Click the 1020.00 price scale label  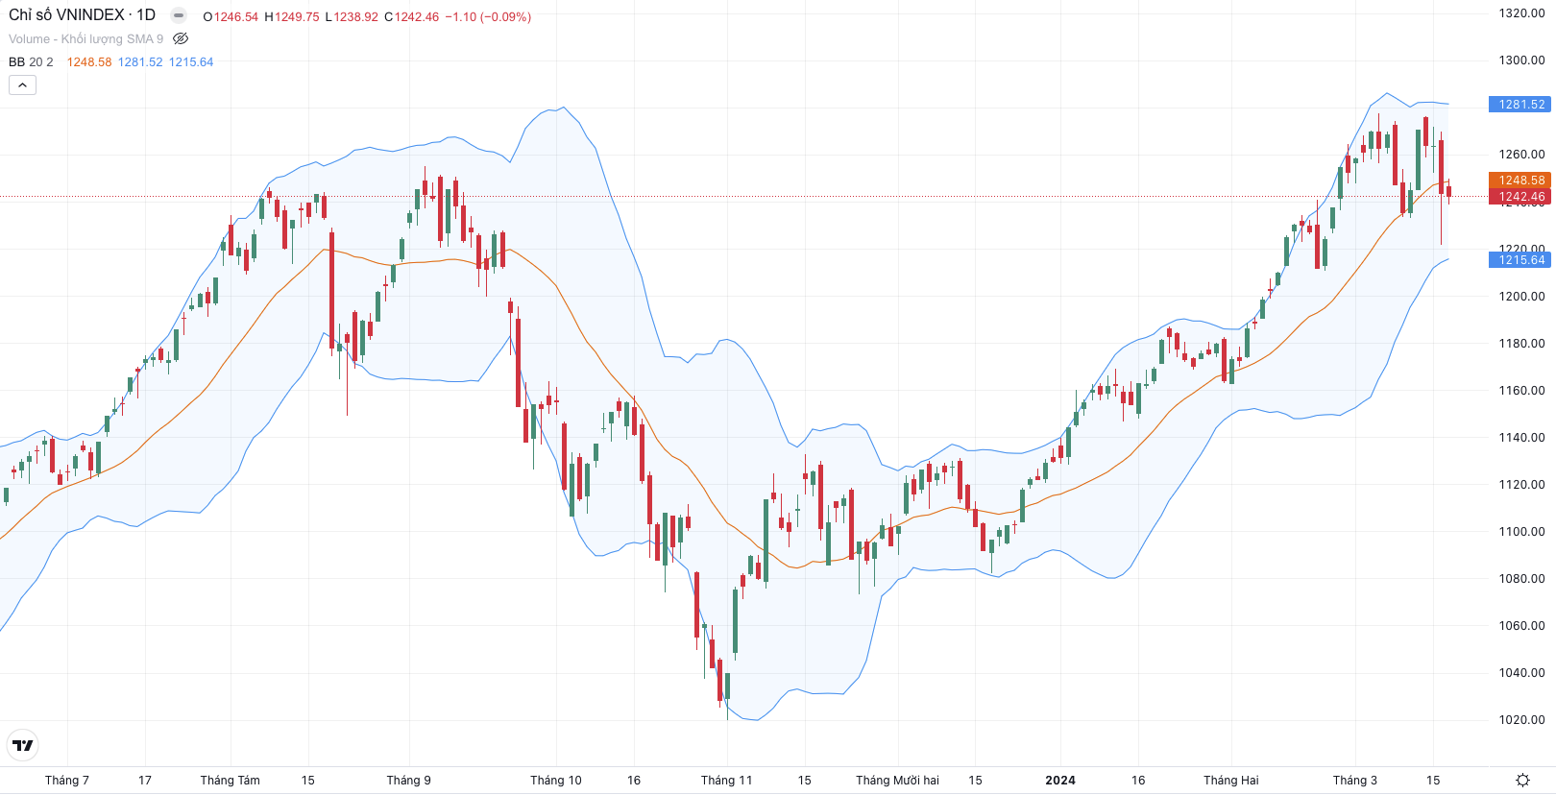pos(1521,720)
